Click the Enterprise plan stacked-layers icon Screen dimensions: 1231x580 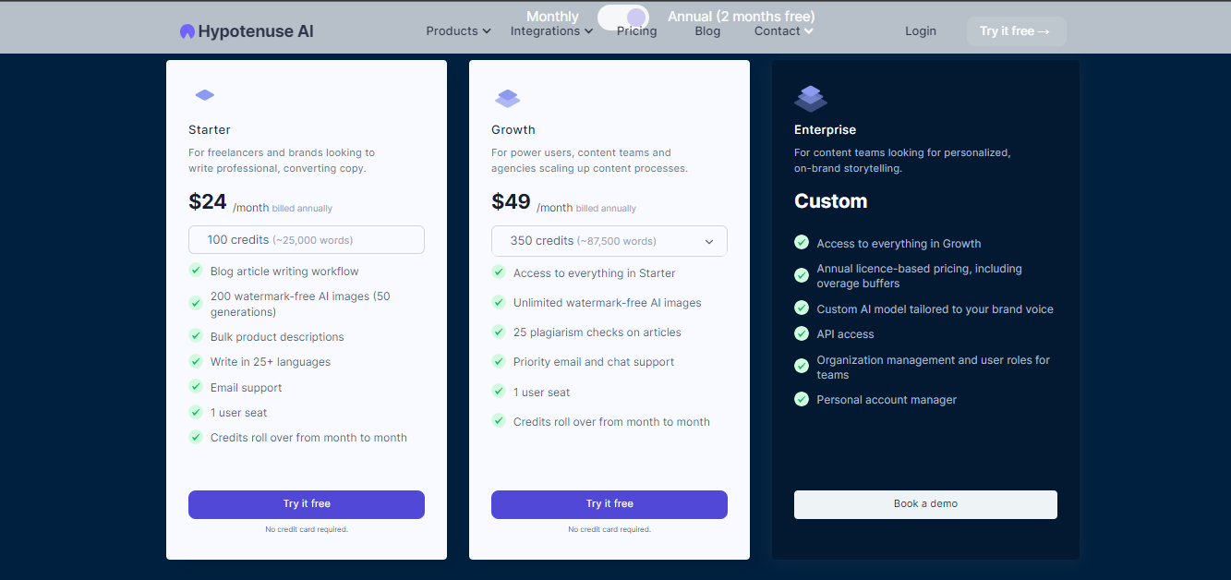(x=811, y=98)
